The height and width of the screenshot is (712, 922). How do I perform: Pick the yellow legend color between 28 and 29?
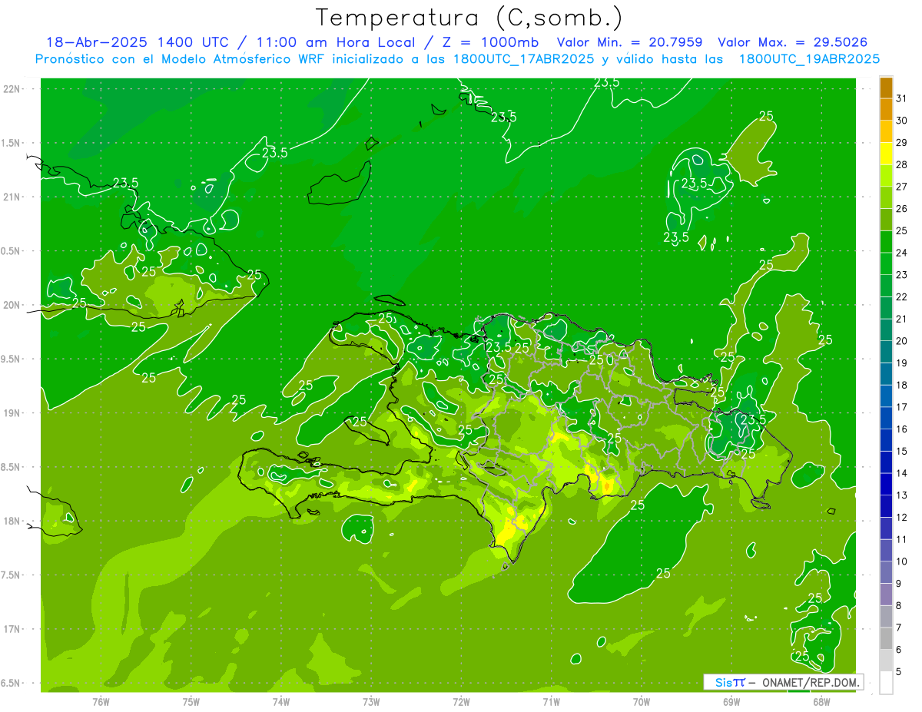(x=886, y=154)
